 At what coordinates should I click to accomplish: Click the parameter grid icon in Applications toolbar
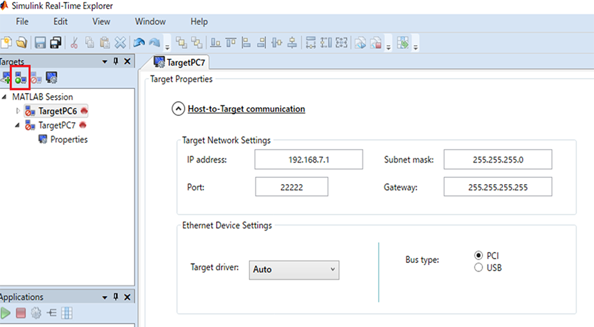pos(67,313)
